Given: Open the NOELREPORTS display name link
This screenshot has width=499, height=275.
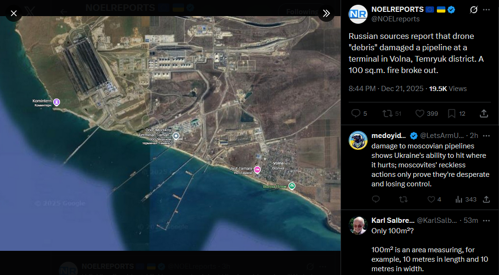Looking at the screenshot, I should 397,9.
